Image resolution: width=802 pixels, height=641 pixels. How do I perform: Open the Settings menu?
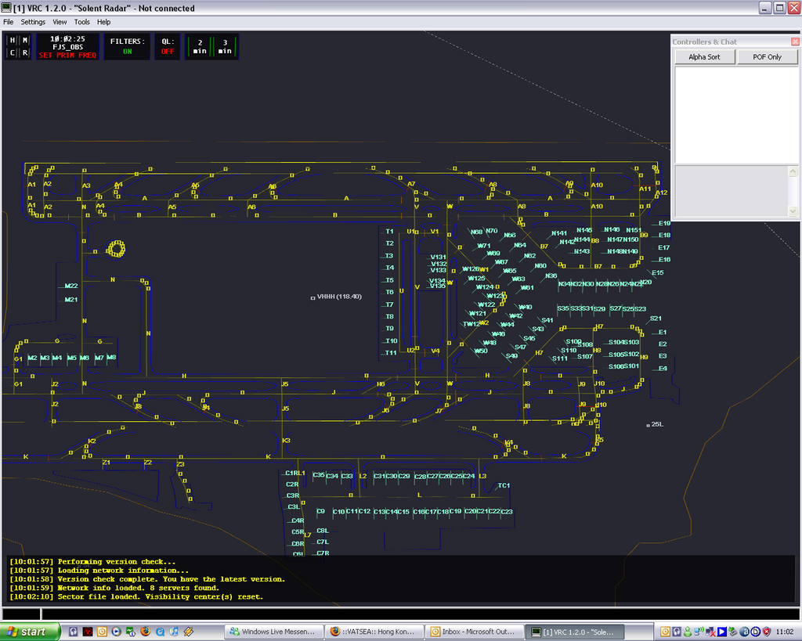tap(33, 22)
